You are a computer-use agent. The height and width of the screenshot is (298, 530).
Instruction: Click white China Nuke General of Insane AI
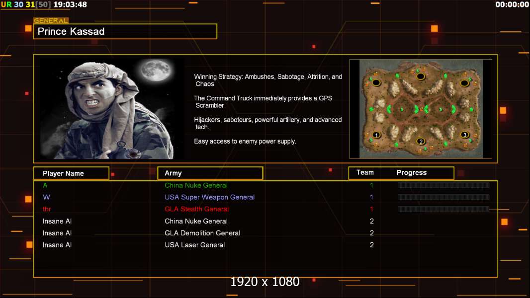(196, 221)
